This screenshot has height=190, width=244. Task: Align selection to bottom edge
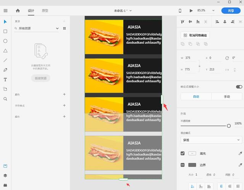198,22
